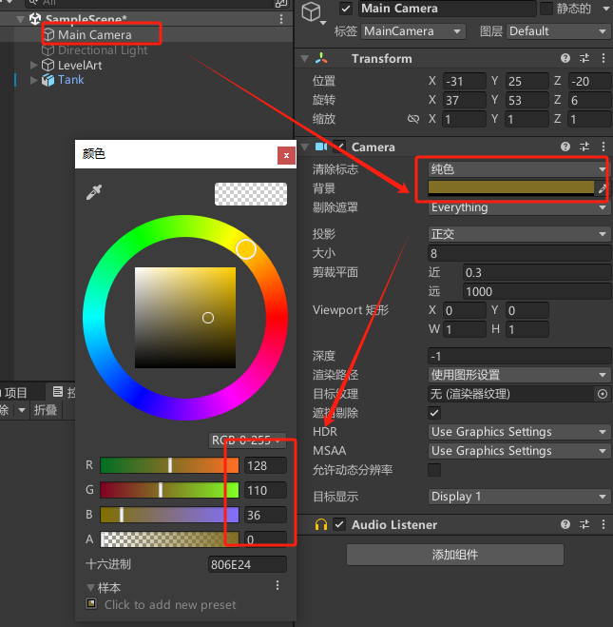Open the HDR Use Graphics Settings dropdown
Viewport: 613px width, 627px height.
pos(518,432)
